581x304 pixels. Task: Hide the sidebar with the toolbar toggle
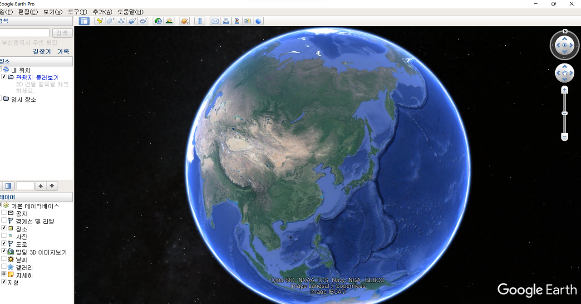tap(84, 21)
